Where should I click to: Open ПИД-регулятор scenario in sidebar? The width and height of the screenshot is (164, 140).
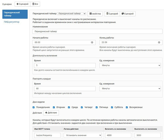[x=11, y=22]
